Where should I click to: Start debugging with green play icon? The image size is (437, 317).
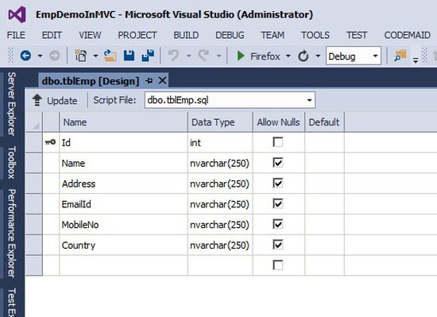click(241, 56)
